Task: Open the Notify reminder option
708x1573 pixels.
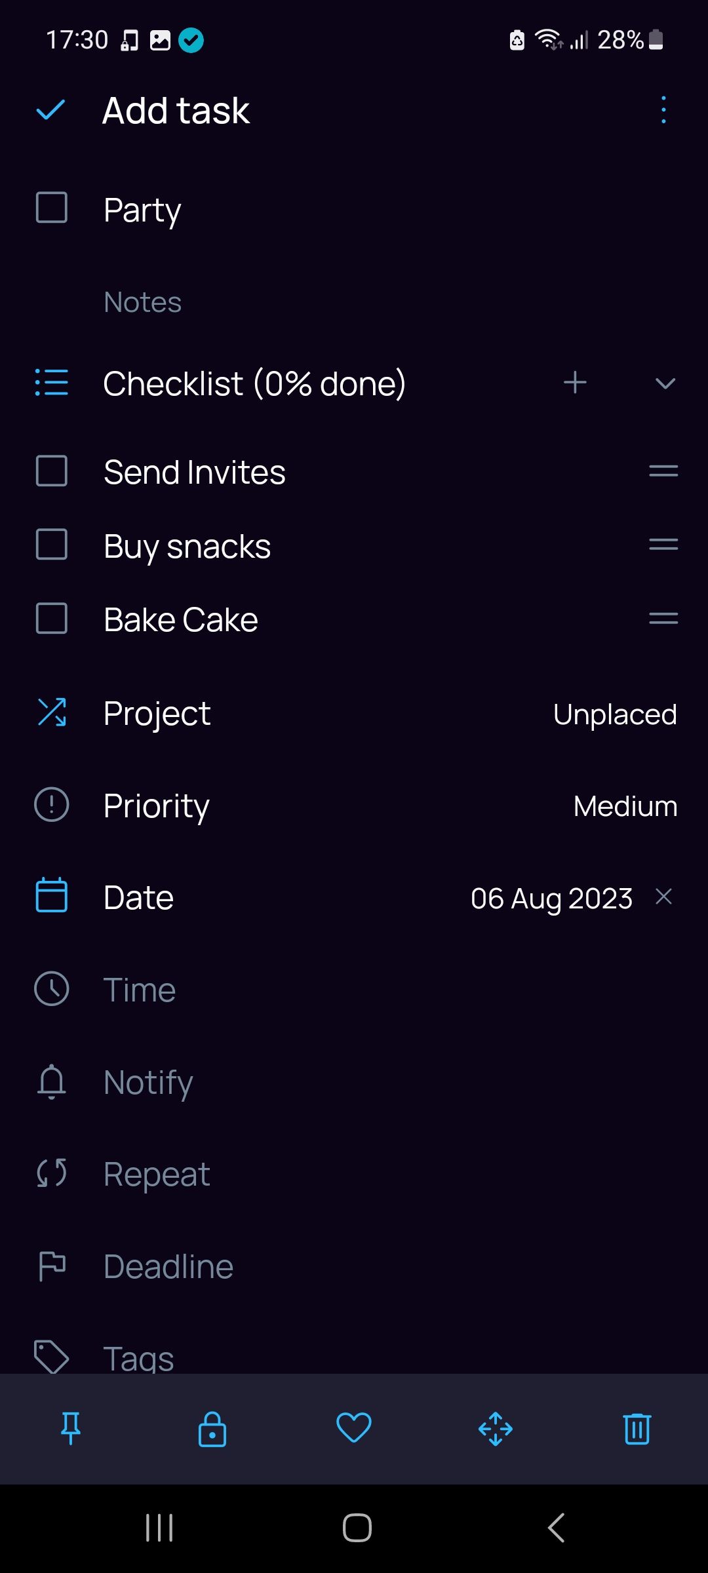Action: point(148,1082)
